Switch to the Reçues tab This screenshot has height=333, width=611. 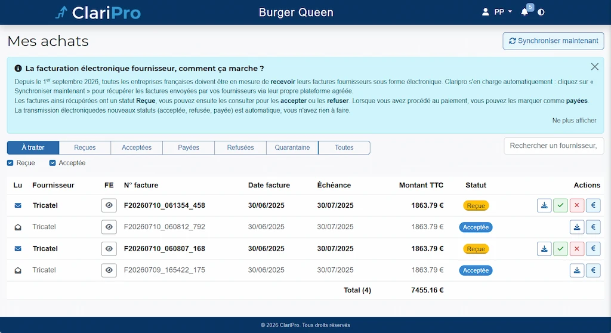click(x=85, y=148)
